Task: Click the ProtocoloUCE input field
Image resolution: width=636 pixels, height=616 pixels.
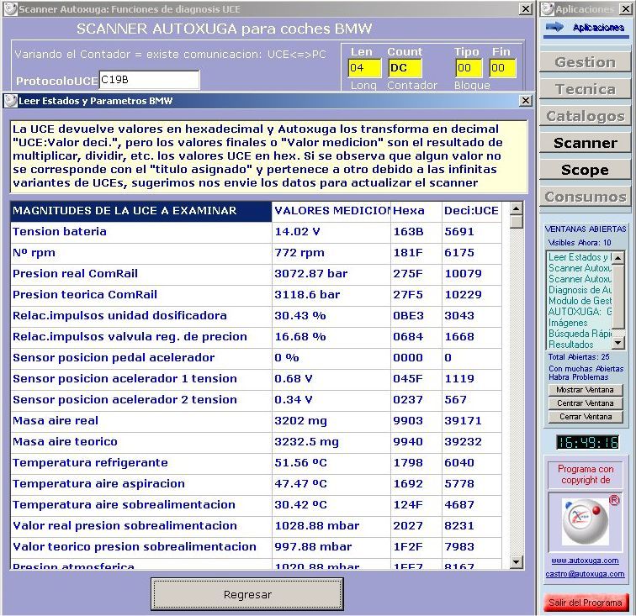Action: click(x=149, y=80)
